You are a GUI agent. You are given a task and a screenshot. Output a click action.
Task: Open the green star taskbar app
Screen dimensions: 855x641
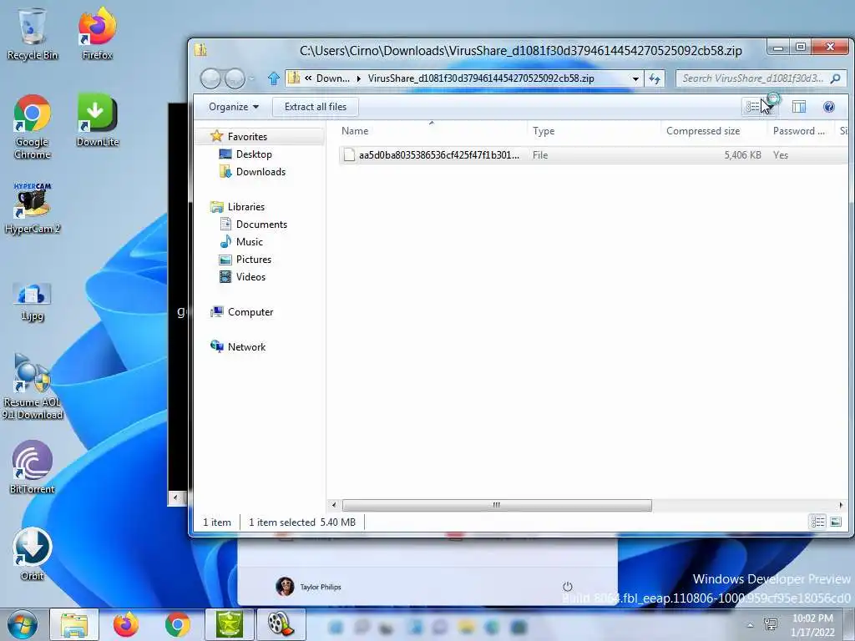click(x=230, y=624)
